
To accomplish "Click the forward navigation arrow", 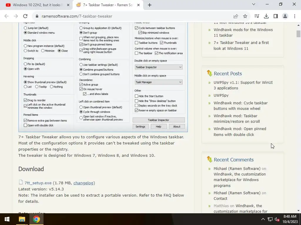I will click(x=16, y=16).
